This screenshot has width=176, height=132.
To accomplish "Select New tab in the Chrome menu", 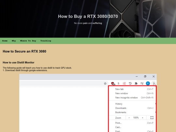I will click(x=133, y=89).
